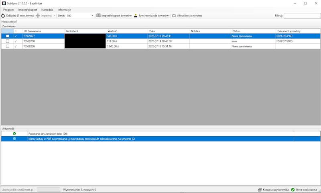Click value 343.00 zł cell
321x193 pixels.
(127, 36)
